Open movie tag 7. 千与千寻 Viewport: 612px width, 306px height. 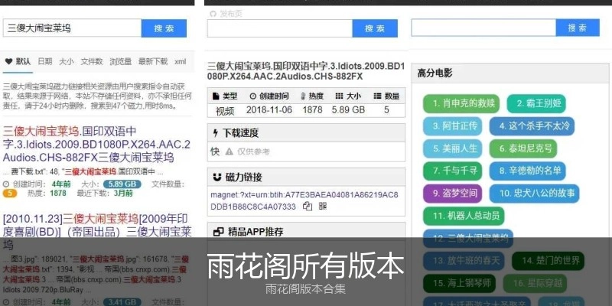point(452,171)
